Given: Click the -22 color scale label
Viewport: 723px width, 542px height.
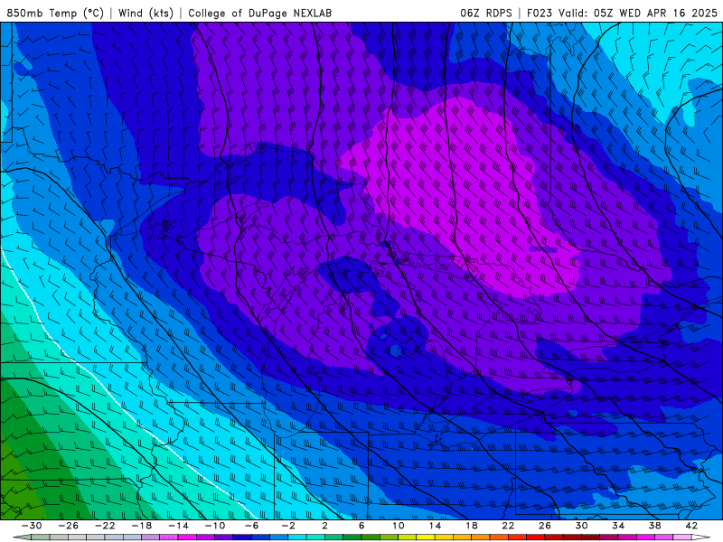Looking at the screenshot, I should (105, 526).
